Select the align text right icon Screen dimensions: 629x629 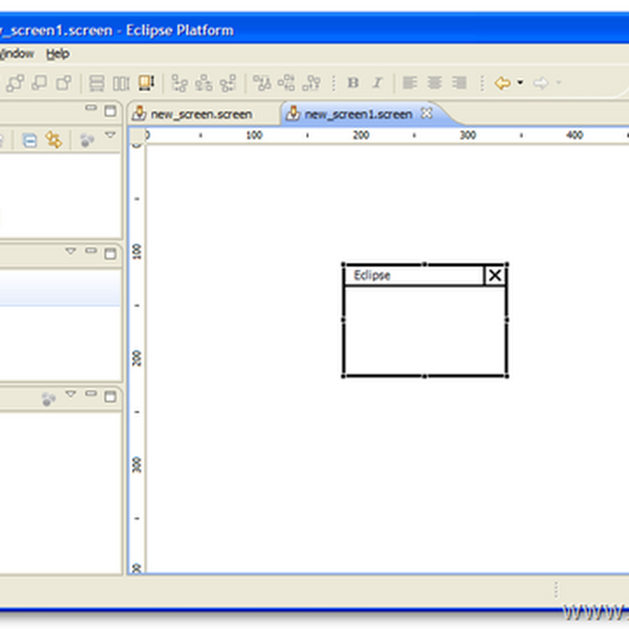[x=458, y=82]
